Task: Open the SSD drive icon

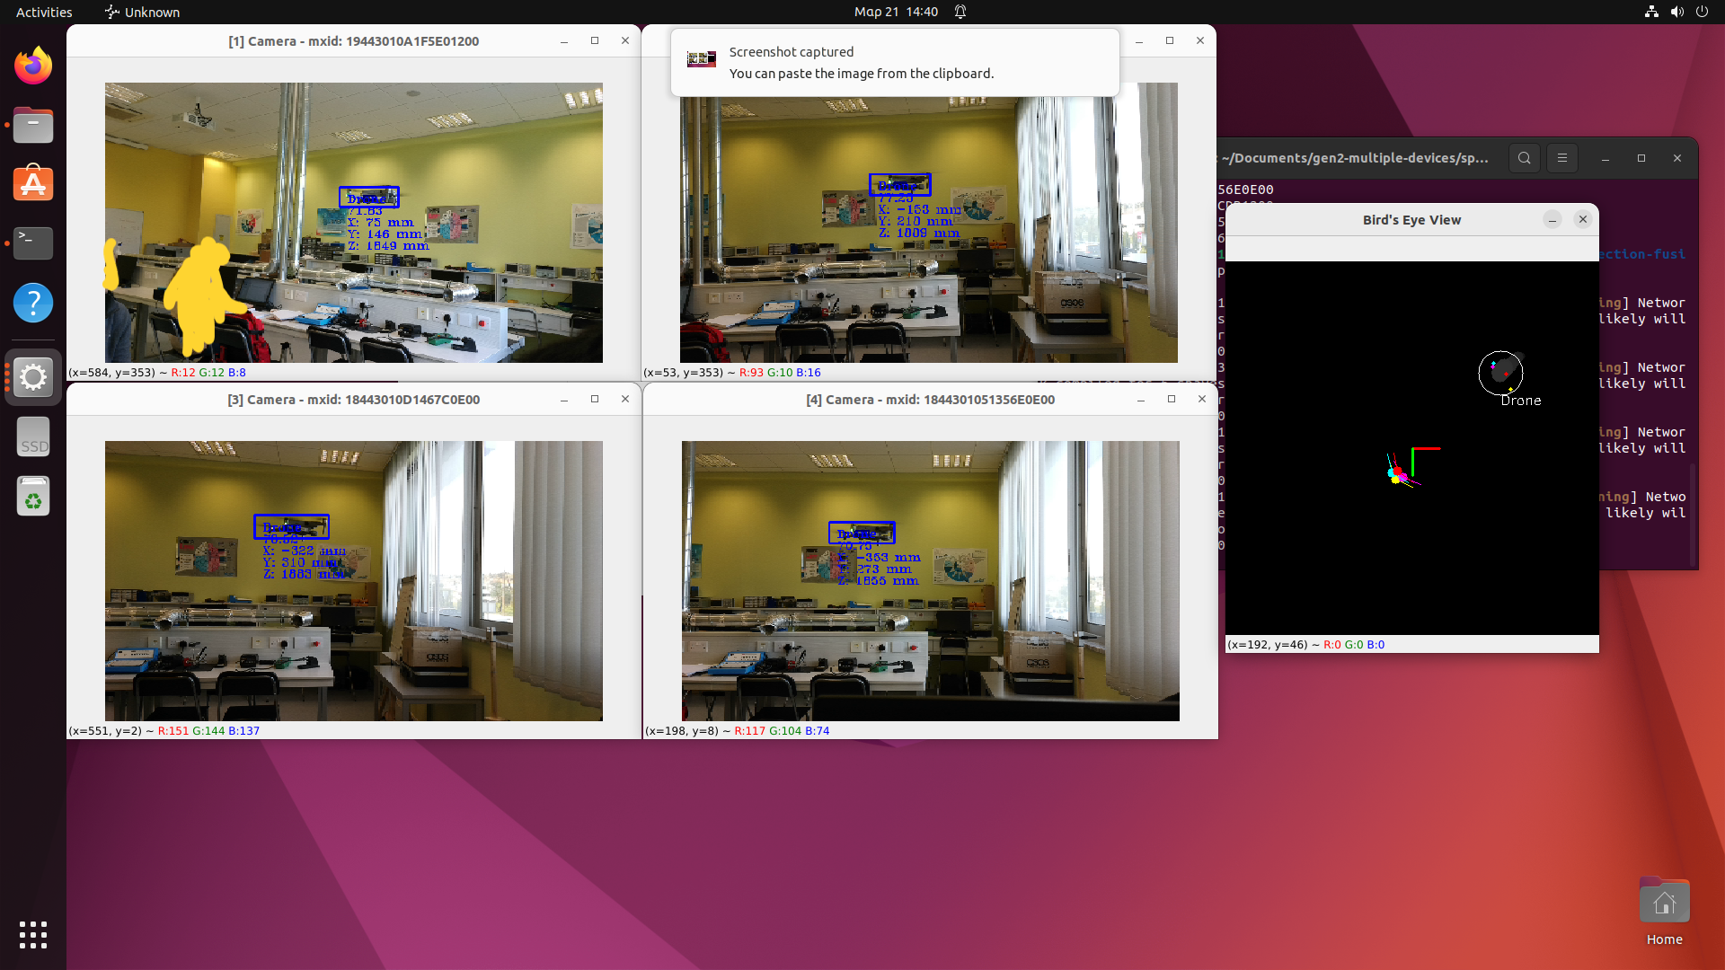Action: coord(33,437)
